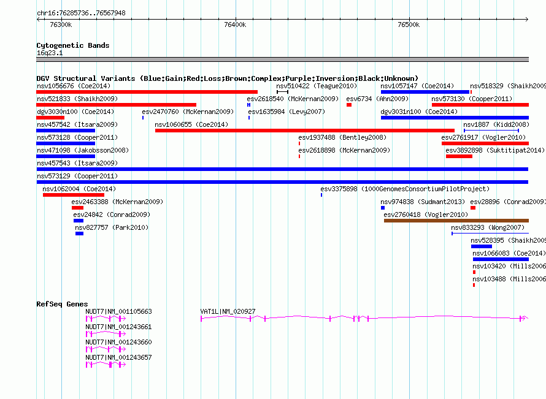Select the VAT1L|NM_020927 gene label

pos(228,312)
